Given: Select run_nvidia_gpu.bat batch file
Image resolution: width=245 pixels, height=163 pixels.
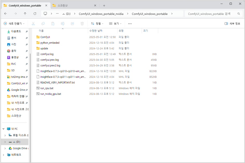Looking at the screenshot, I should tap(49, 94).
